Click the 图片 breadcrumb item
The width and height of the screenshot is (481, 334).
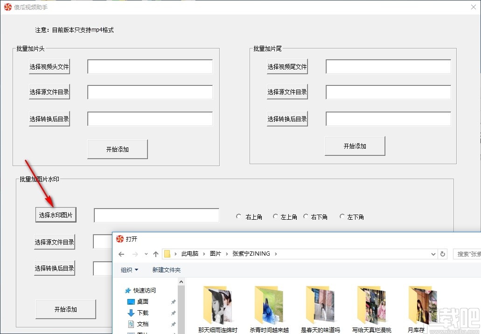(x=216, y=253)
